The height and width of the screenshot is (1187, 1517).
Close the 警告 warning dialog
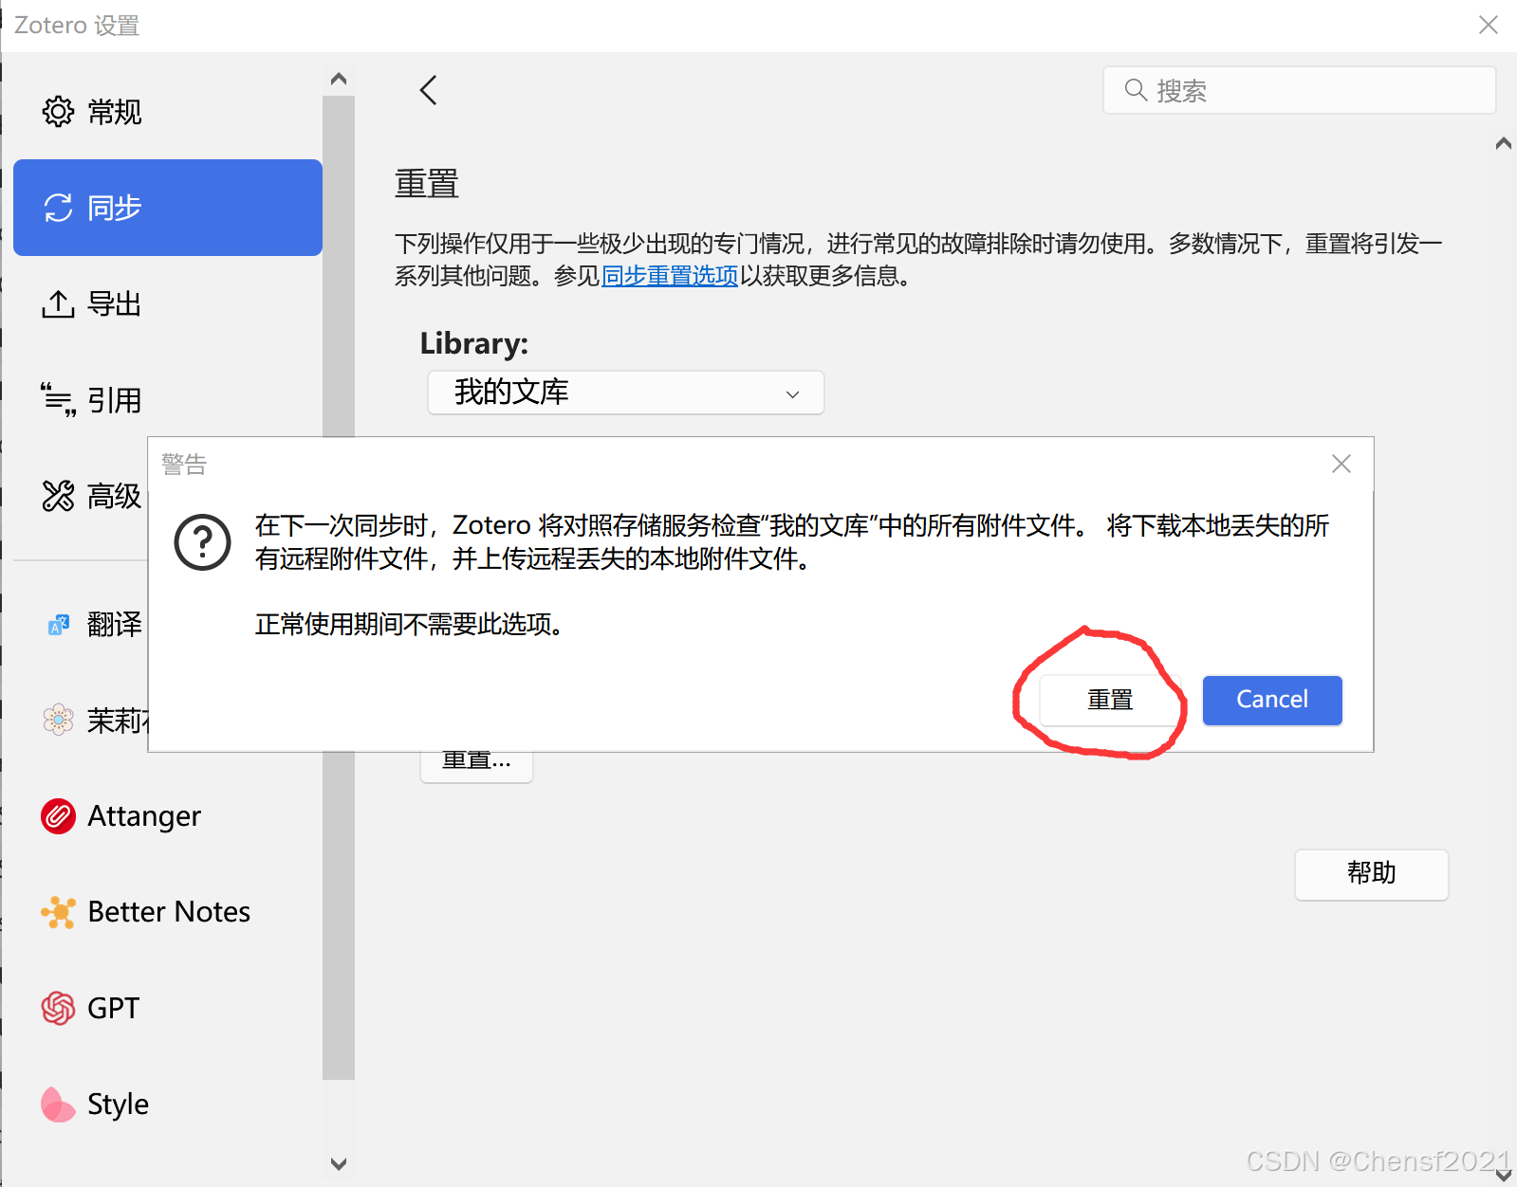[x=1341, y=464]
